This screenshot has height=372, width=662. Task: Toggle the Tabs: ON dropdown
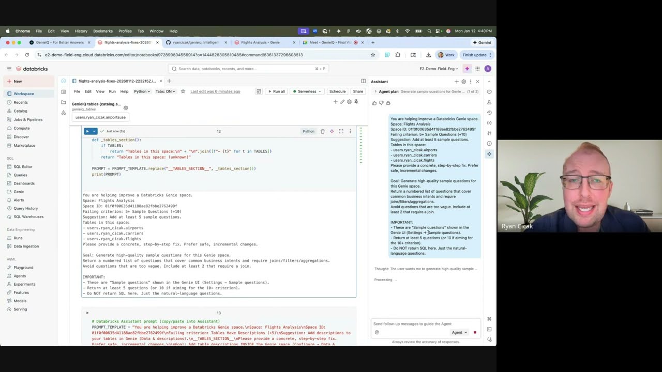[165, 91]
